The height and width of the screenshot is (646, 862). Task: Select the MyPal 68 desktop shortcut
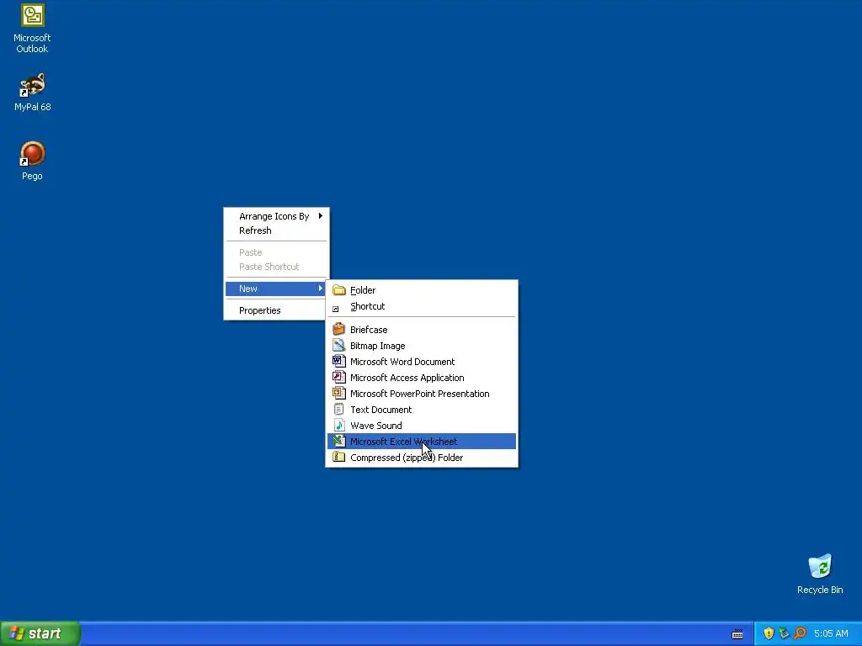click(x=32, y=92)
